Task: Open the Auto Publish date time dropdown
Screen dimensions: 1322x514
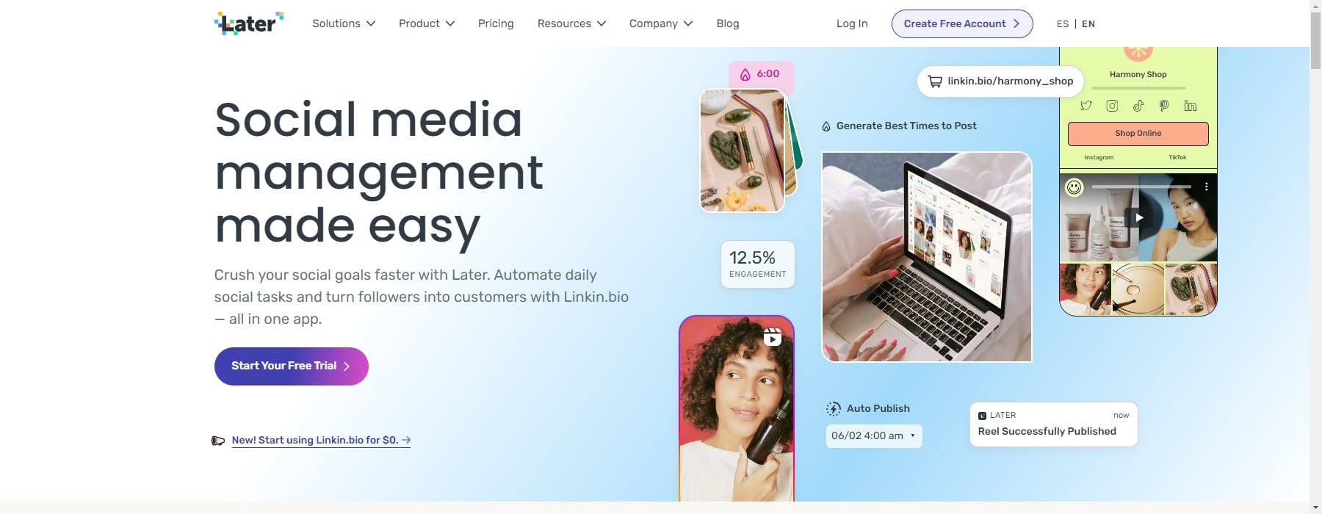Action: pos(874,435)
